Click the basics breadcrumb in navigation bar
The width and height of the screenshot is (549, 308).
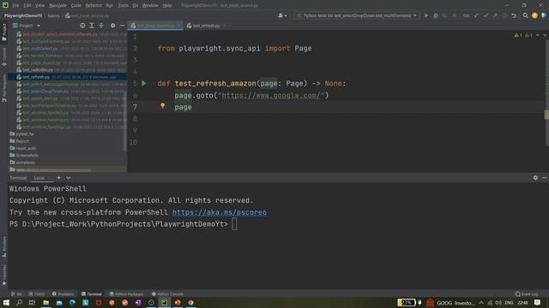53,15
